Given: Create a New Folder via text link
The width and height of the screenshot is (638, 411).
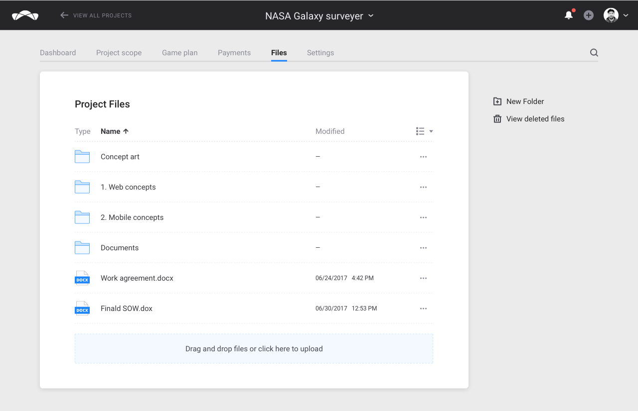Looking at the screenshot, I should 525,102.
